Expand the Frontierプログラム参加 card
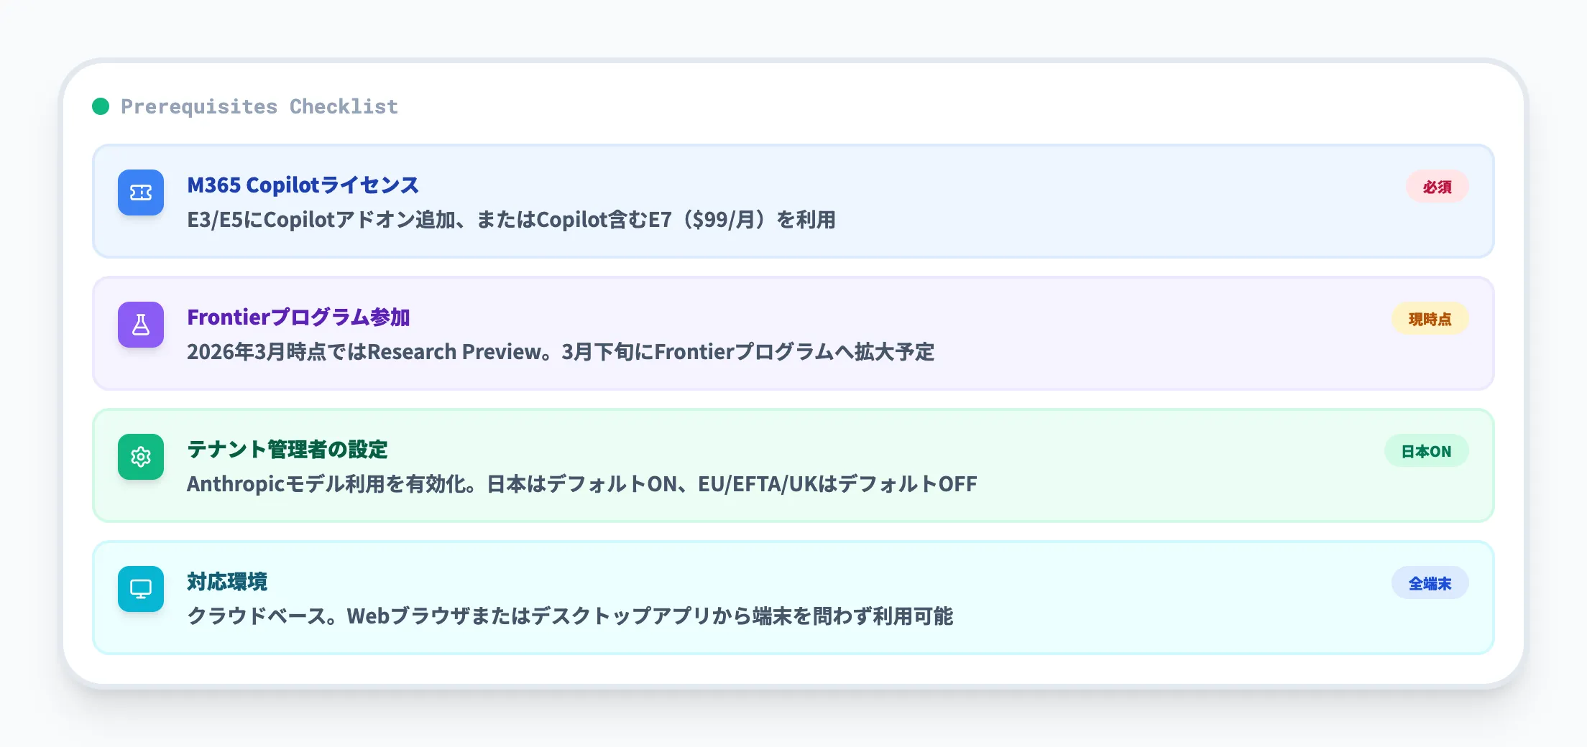This screenshot has height=747, width=1587. pyautogui.click(x=791, y=334)
